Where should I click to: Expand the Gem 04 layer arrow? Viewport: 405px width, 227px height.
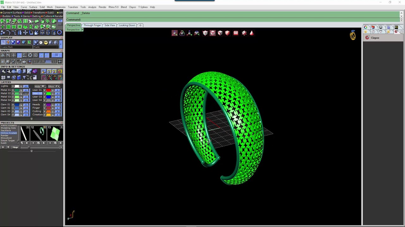13,115
